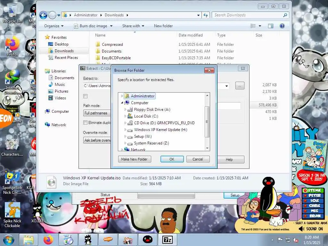Screen dimensions: 328x246
Task: Open the Badtz-Maru taskbar item
Action: coord(88,240)
